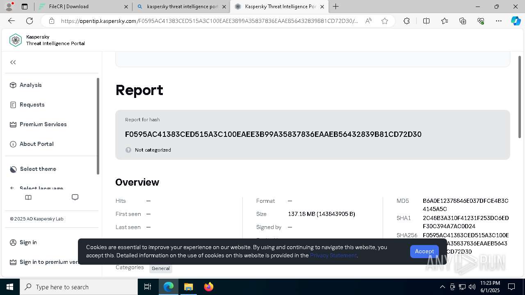Select the report hash text

click(273, 134)
